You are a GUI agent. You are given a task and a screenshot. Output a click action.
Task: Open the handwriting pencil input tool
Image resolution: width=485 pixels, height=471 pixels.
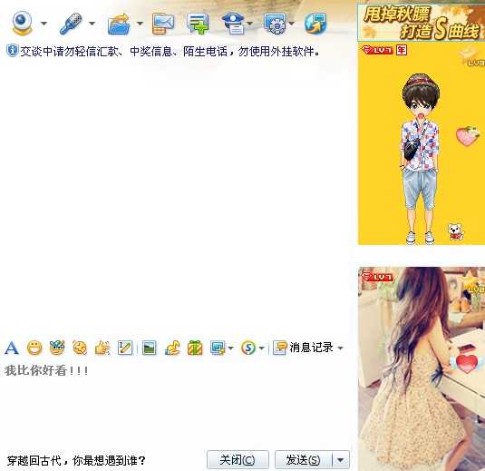125,348
